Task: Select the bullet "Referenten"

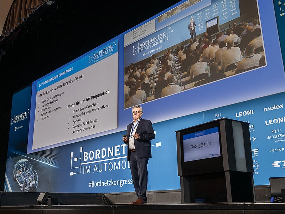Action: click(x=46, y=109)
